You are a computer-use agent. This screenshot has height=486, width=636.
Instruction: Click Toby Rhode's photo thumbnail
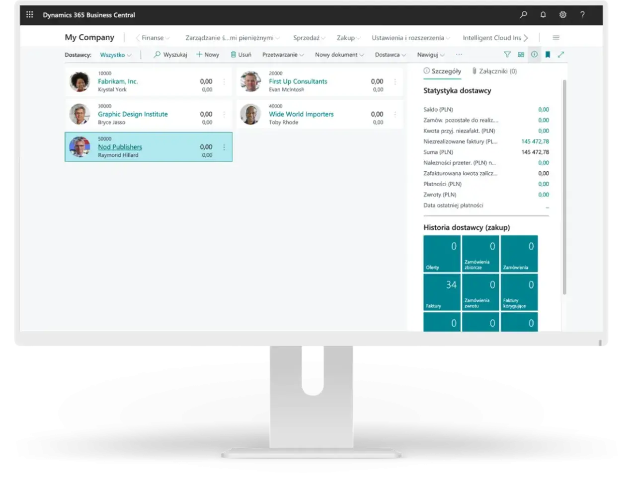pos(250,114)
